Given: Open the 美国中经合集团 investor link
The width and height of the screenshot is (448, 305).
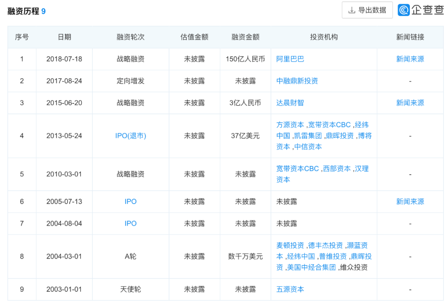Looking at the screenshot, I should (312, 267).
